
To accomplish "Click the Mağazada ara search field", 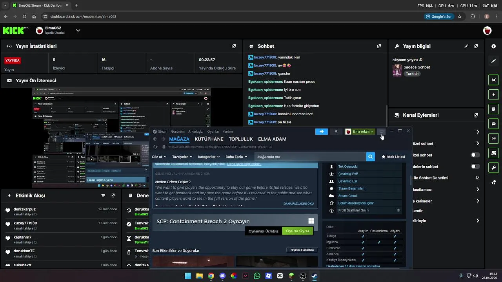I will click(x=310, y=157).
